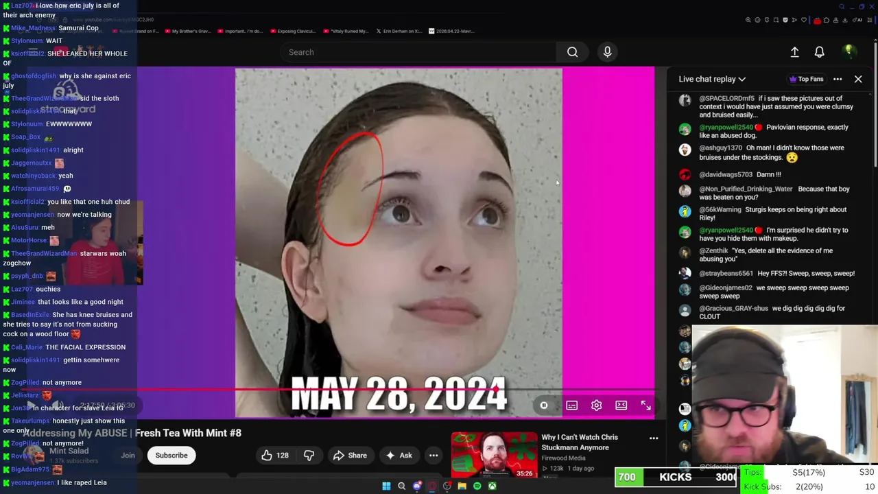Open the YouTube account avatar menu

point(849,51)
